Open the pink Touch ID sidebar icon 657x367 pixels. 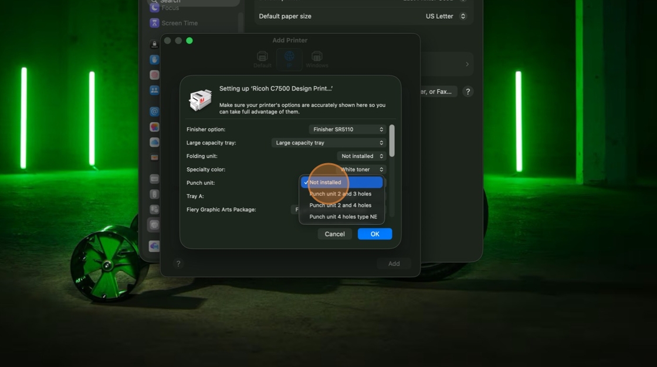point(154,75)
